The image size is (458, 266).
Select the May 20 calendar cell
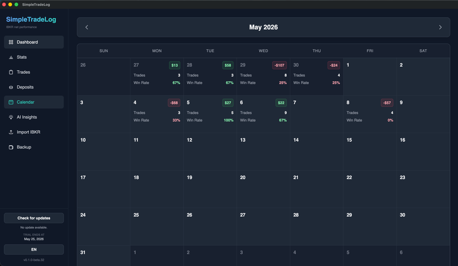263,189
